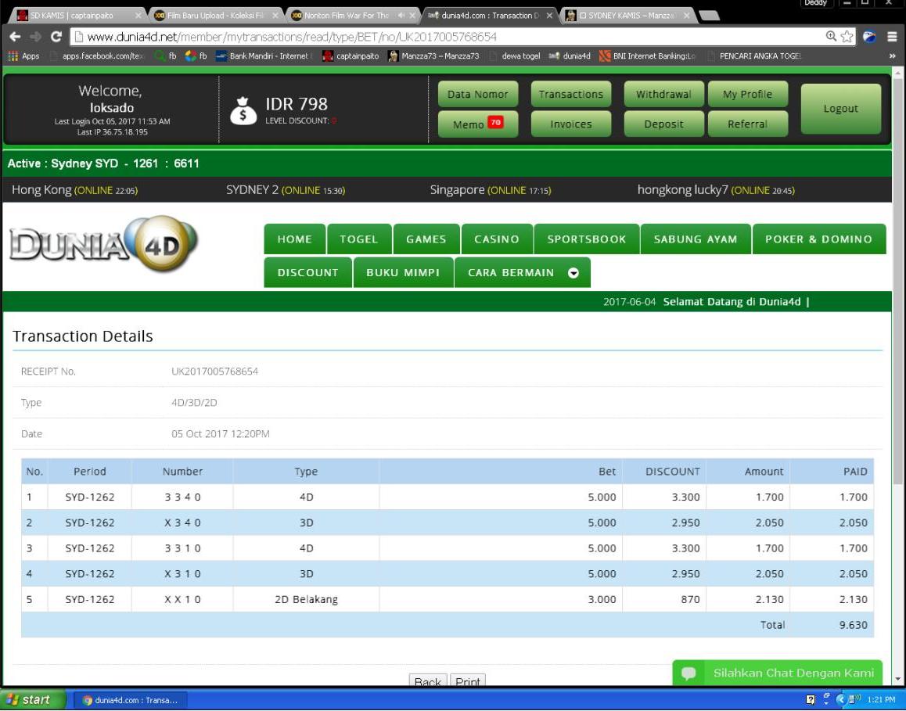Click the green chat bubble icon
906x711 pixels.
click(688, 673)
